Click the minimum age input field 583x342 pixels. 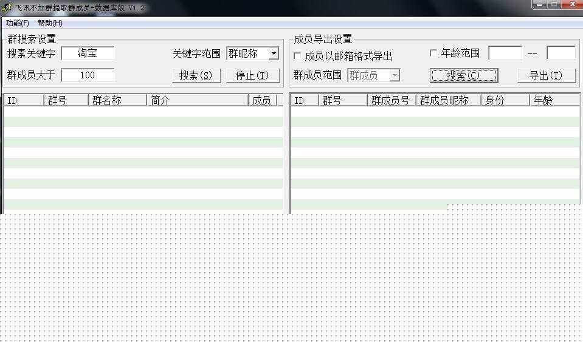(x=505, y=53)
